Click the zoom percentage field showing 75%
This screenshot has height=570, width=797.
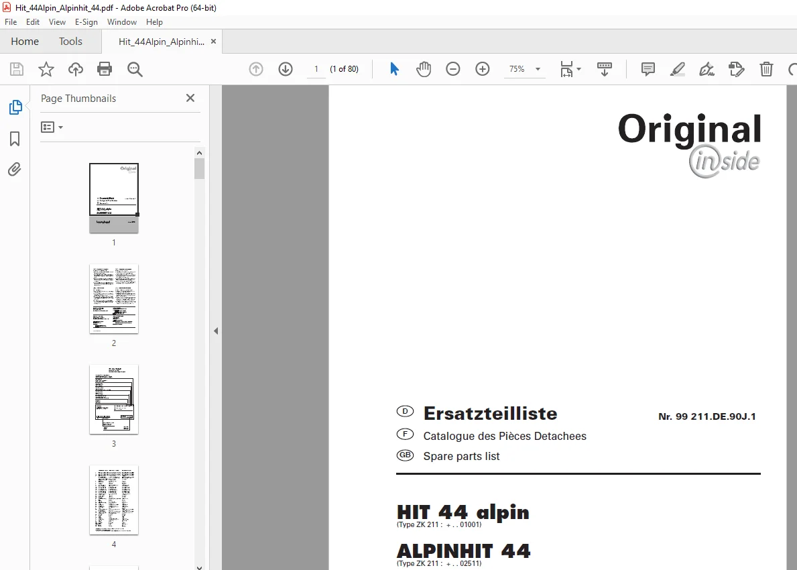(x=517, y=69)
